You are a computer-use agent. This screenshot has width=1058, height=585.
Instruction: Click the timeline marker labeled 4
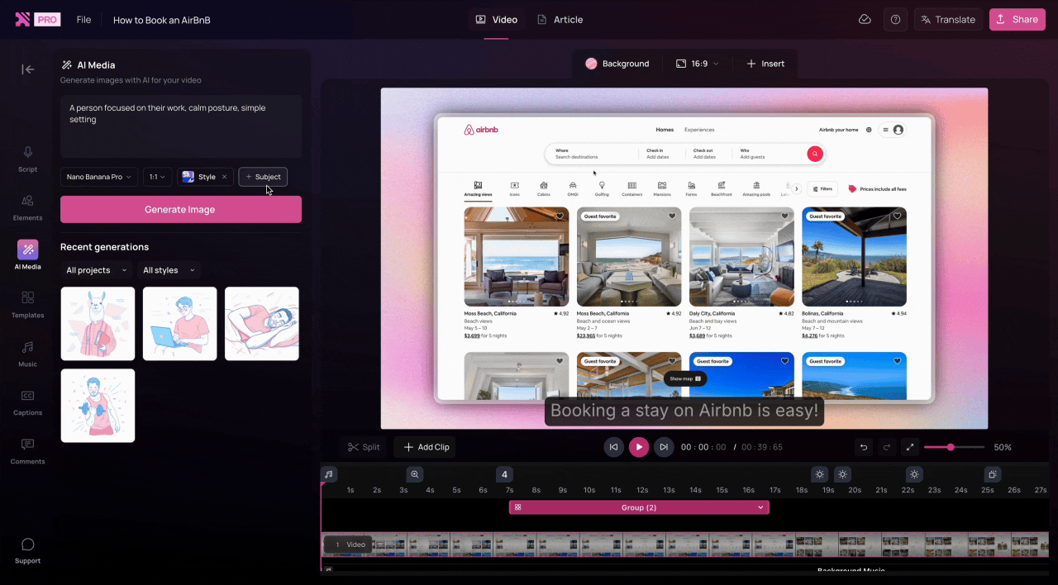pyautogui.click(x=504, y=474)
